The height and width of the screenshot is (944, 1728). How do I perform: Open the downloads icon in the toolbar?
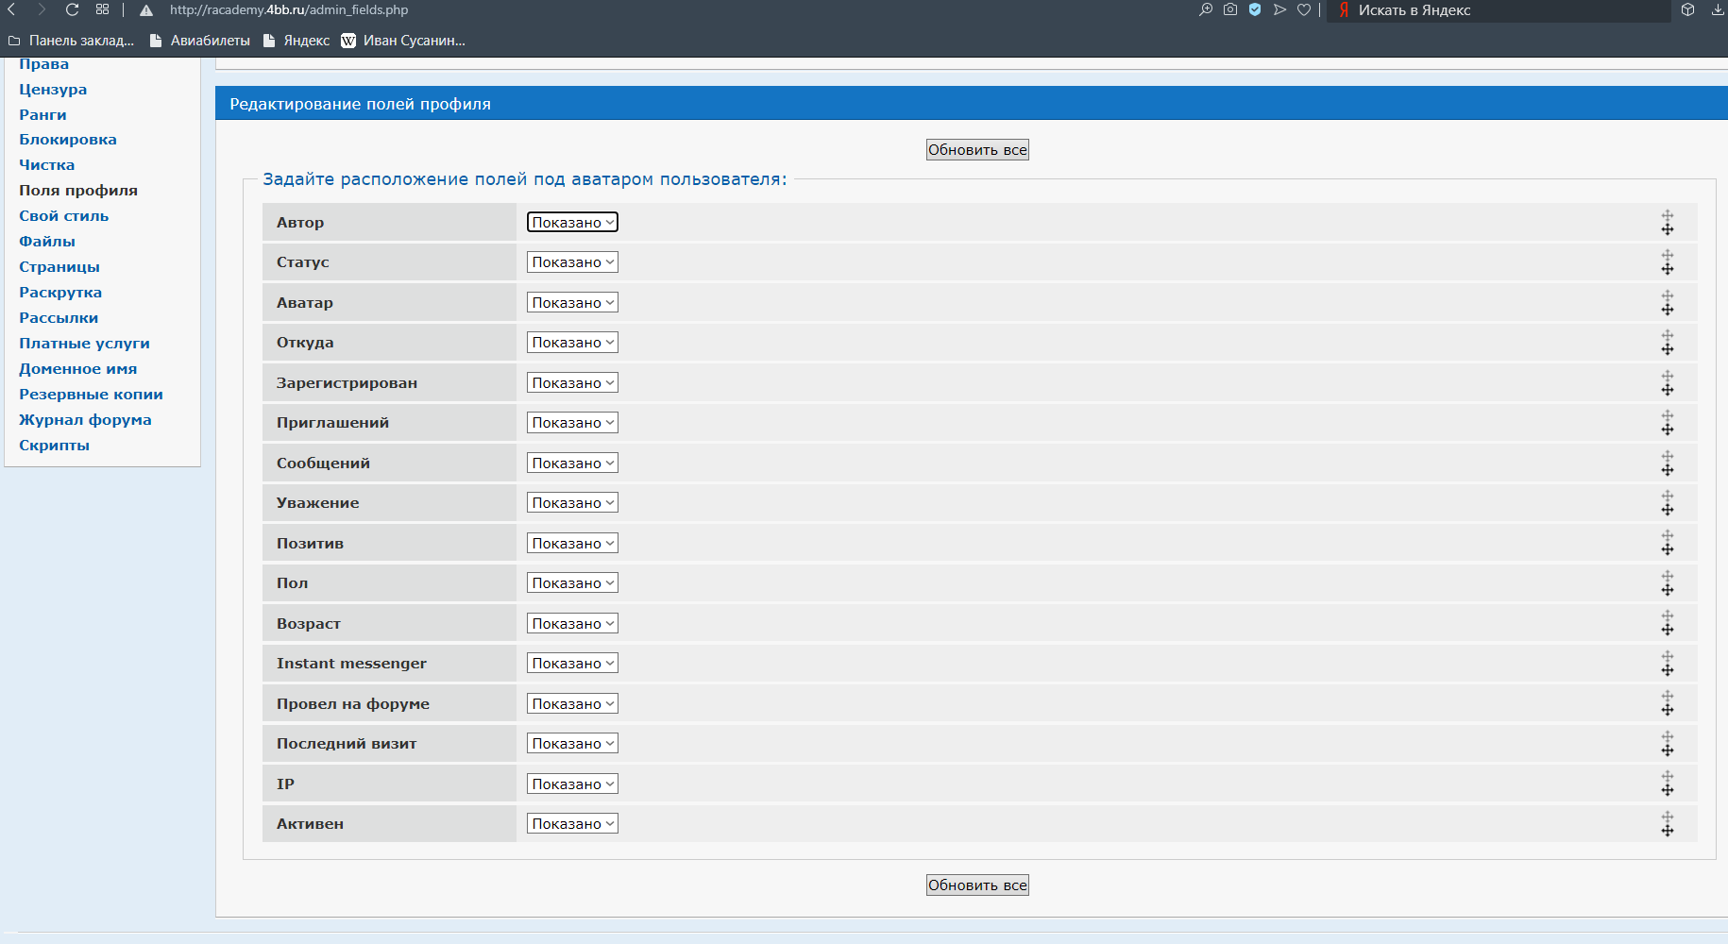[x=1718, y=10]
